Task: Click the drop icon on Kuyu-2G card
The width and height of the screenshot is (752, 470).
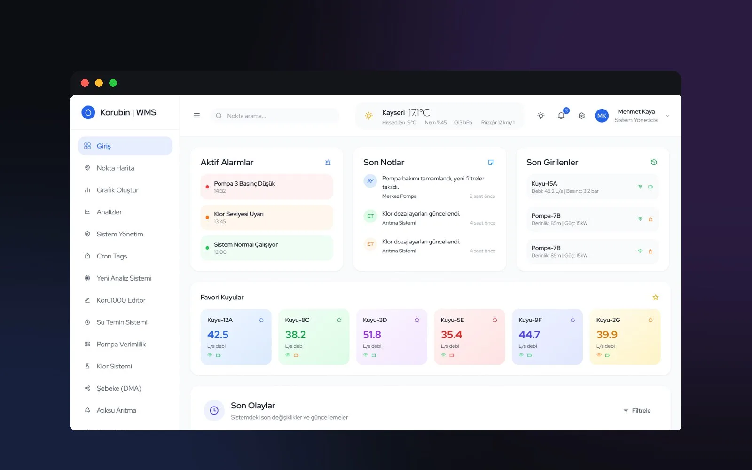Action: click(x=650, y=320)
